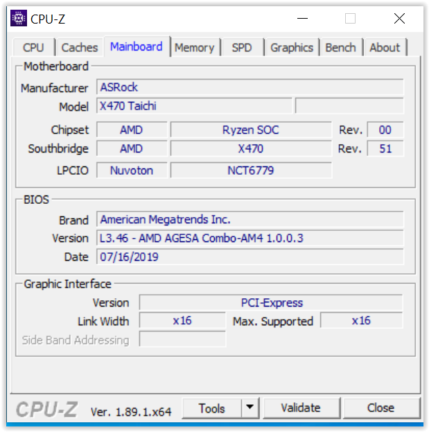Image resolution: width=429 pixels, height=432 pixels.
Task: Click the Max. Supported x16 value
Action: [x=362, y=320]
